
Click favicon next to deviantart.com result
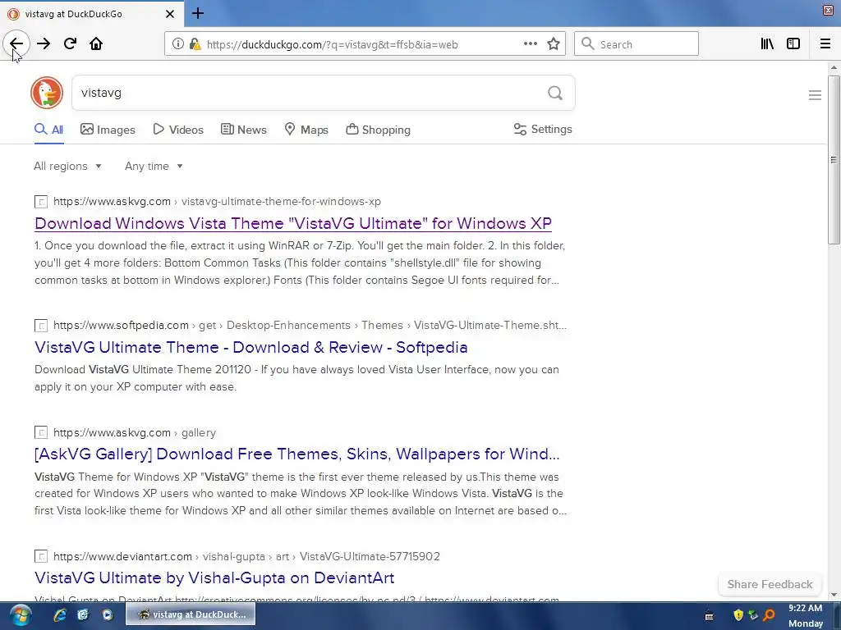tap(41, 557)
